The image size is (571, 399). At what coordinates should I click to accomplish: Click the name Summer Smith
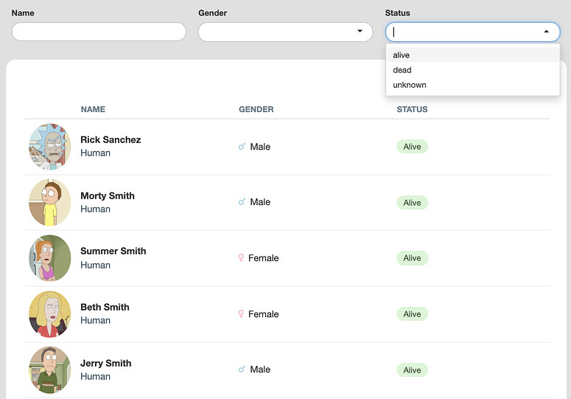113,251
